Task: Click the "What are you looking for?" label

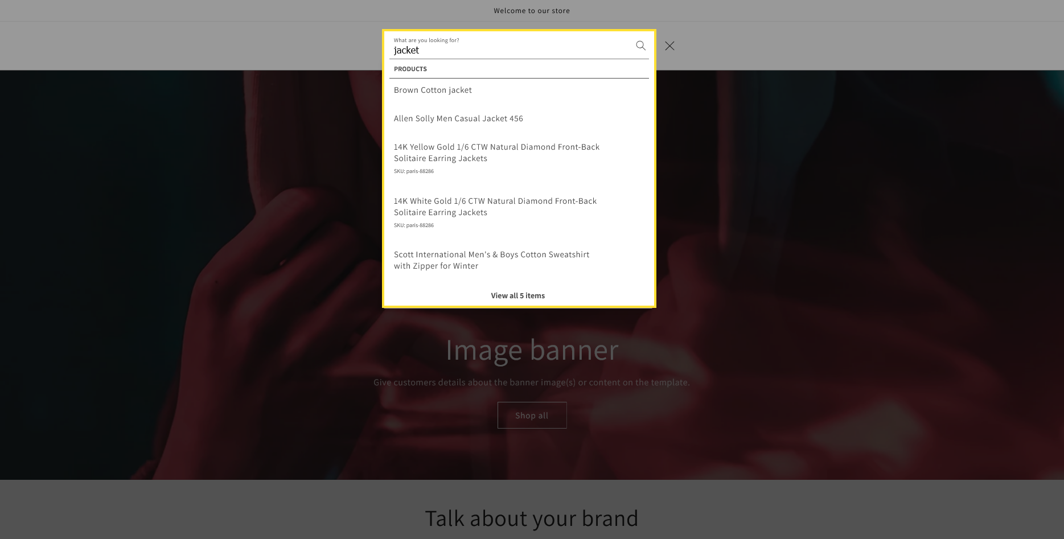Action: (426, 40)
